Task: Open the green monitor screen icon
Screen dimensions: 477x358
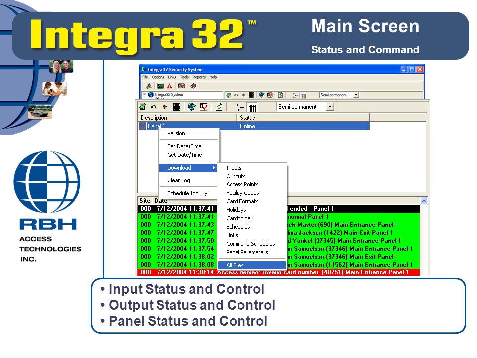Action: (x=160, y=86)
